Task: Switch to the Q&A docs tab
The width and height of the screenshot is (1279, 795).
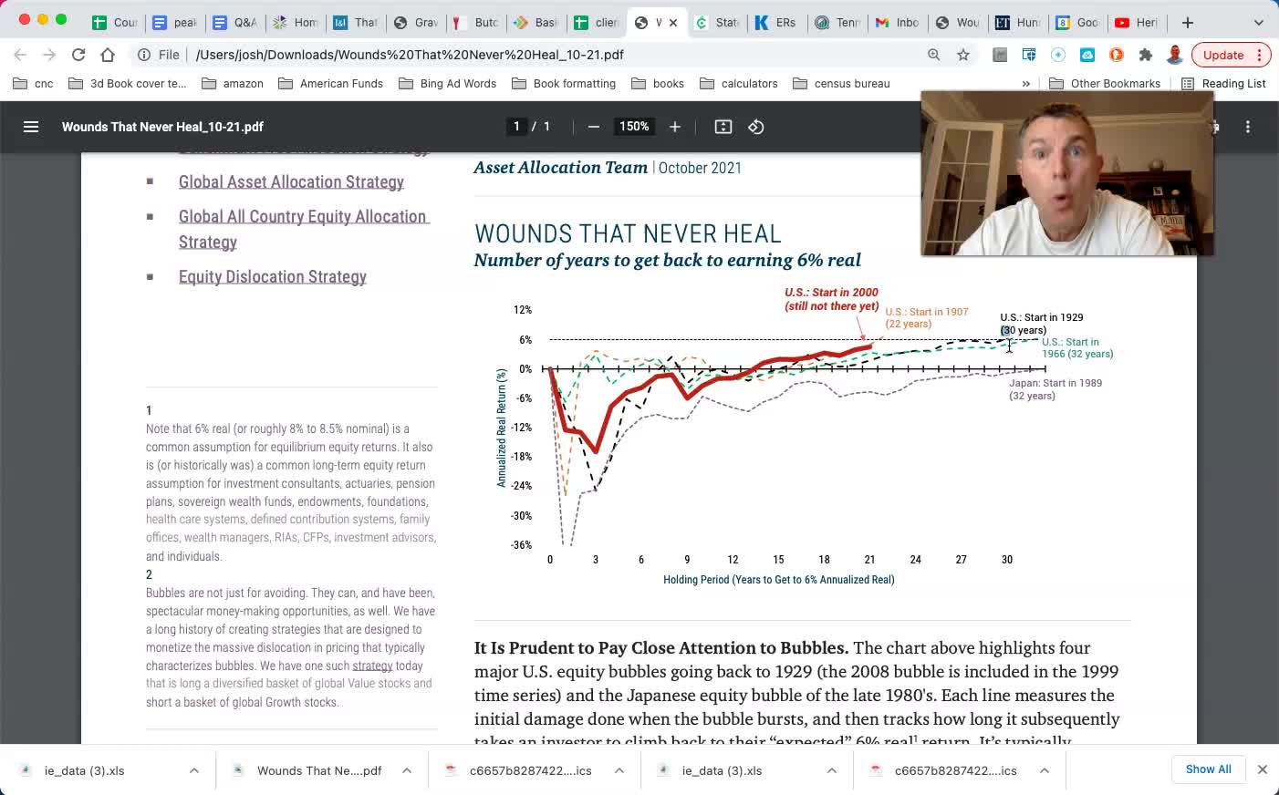Action: click(234, 23)
